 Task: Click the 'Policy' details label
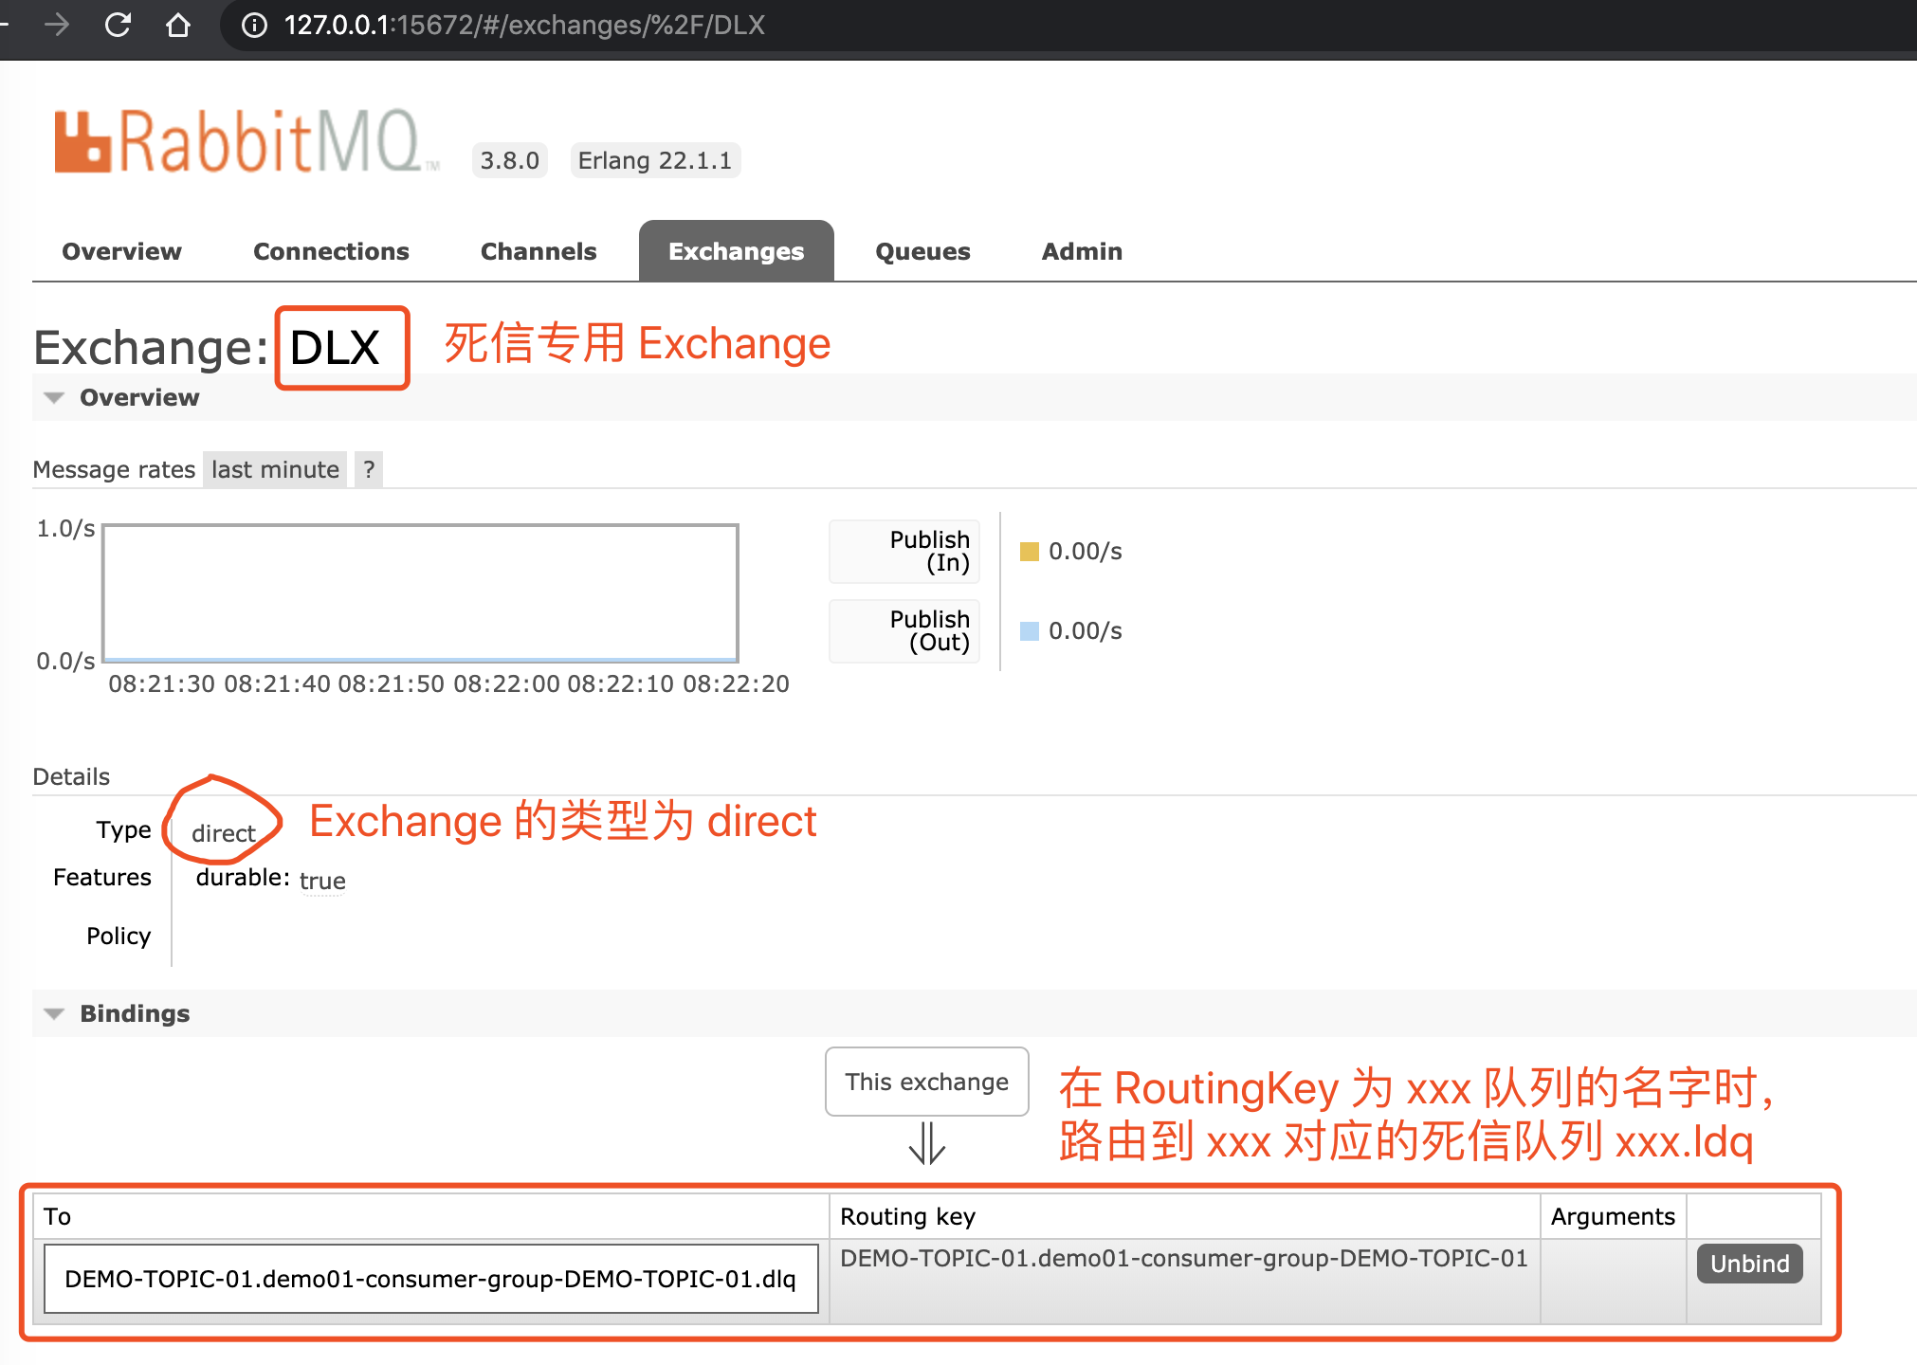(119, 937)
